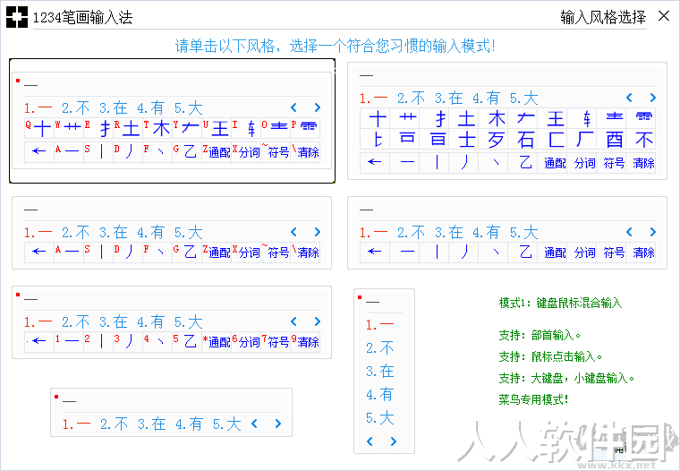
Task: Click the text 模式1: 键盘鼠标混合输入
Action: [x=560, y=303]
